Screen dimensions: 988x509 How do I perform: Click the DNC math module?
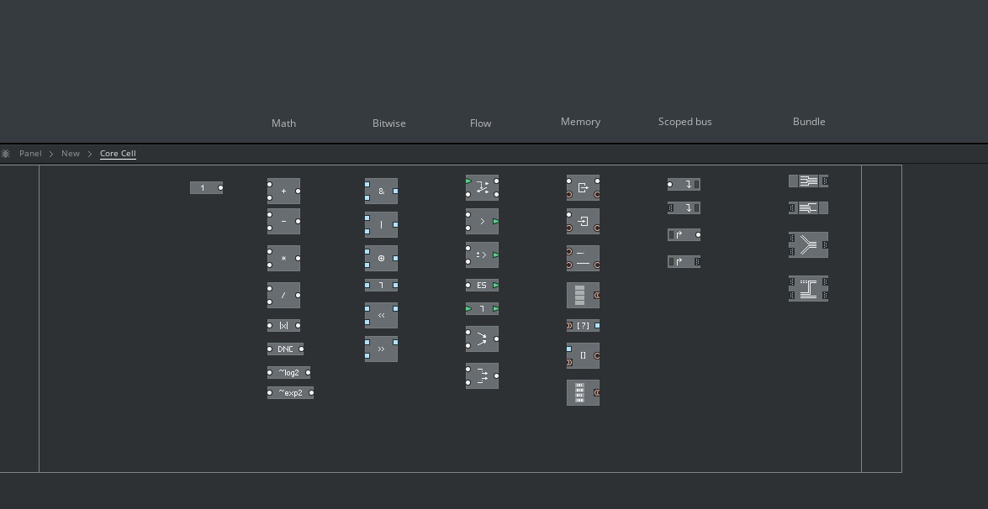pos(285,349)
